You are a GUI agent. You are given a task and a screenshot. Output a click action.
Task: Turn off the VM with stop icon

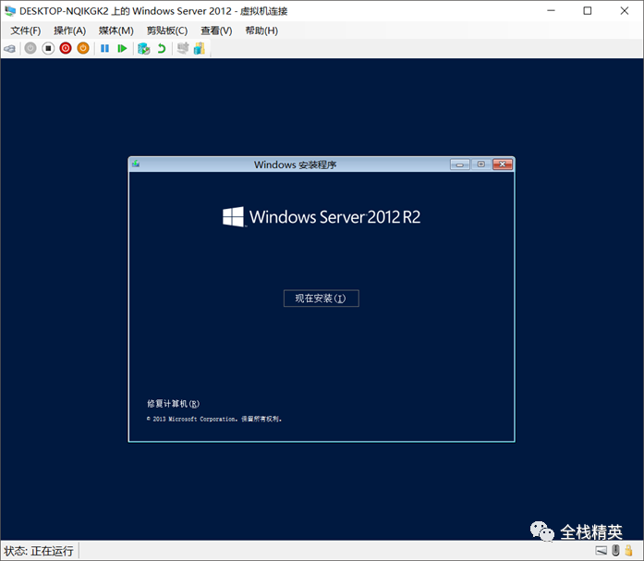click(48, 48)
